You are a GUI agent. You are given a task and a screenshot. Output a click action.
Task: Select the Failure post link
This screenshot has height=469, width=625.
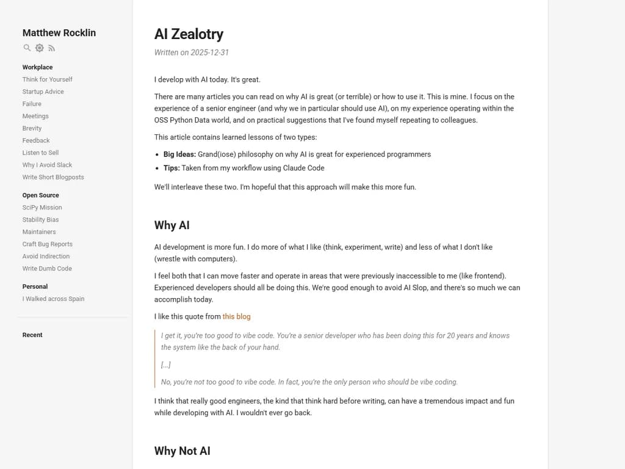pyautogui.click(x=32, y=104)
